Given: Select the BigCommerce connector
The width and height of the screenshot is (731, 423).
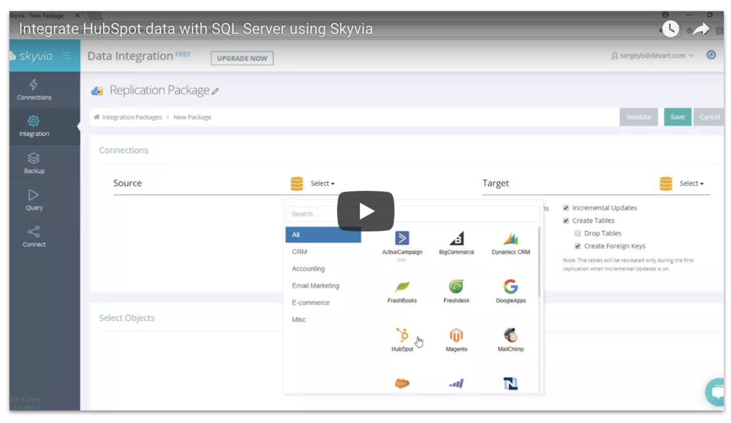Looking at the screenshot, I should (x=456, y=243).
